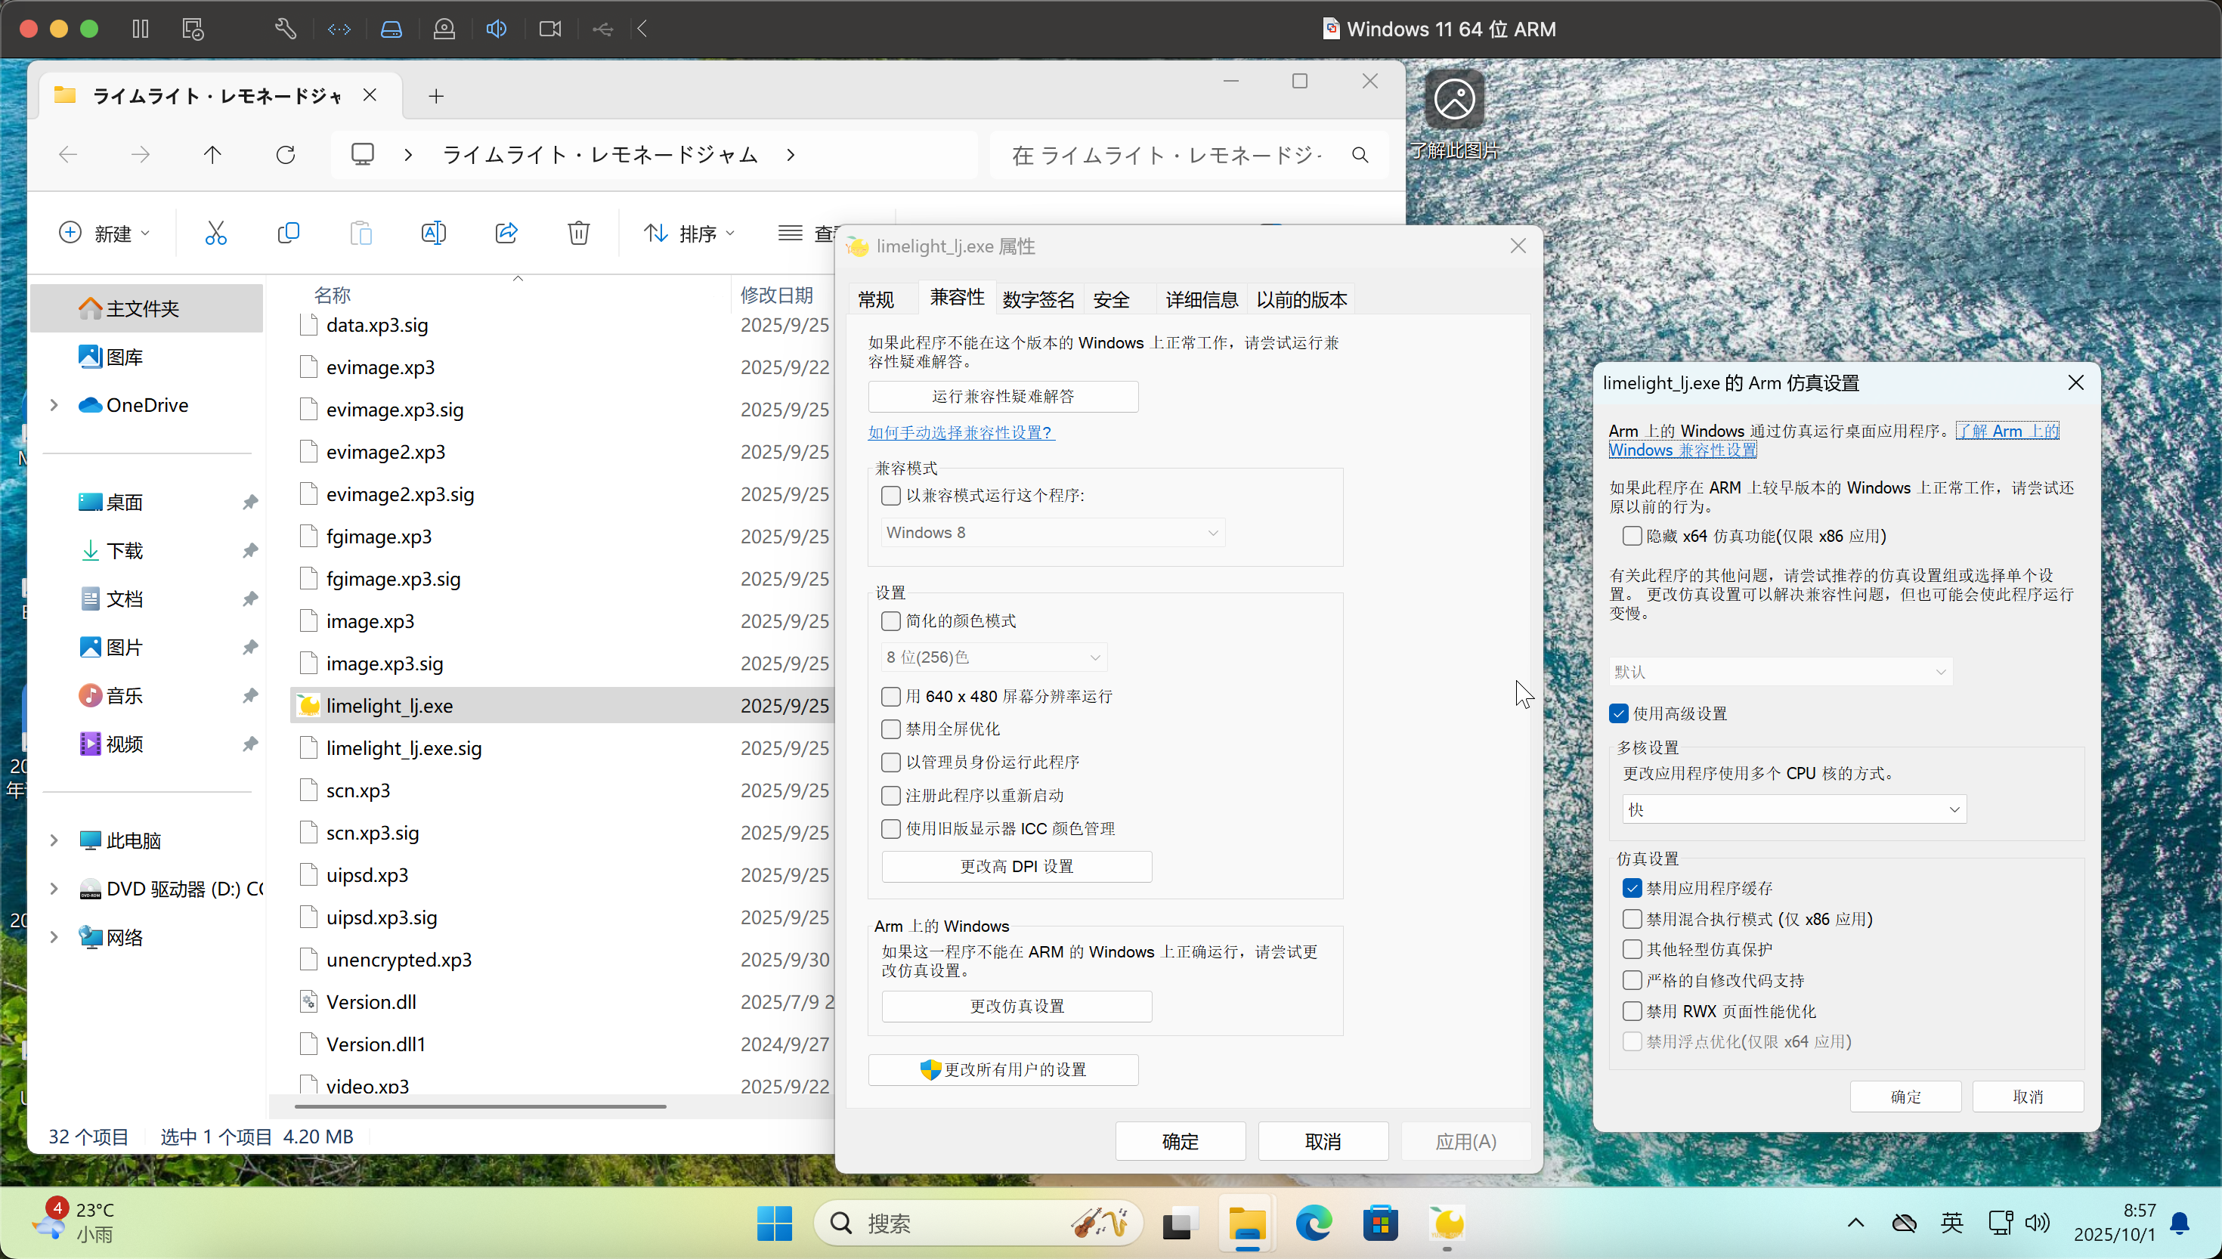Open the 排序 sort dropdown
The image size is (2222, 1259).
coord(689,233)
